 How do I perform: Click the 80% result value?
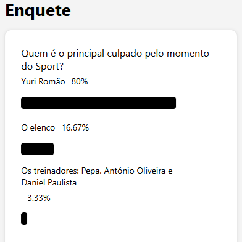click(x=80, y=81)
